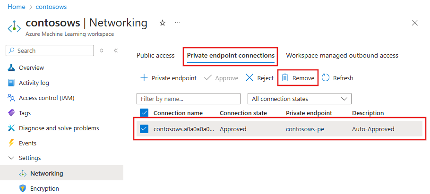The image size is (430, 194).
Task: Uncheck the contosows connection row checkbox
Action: [x=145, y=128]
